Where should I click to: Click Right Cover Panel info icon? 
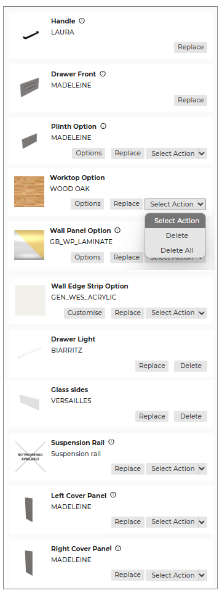[x=118, y=549]
